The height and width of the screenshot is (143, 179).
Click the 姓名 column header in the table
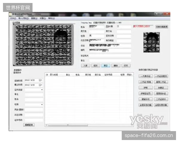click(x=78, y=75)
